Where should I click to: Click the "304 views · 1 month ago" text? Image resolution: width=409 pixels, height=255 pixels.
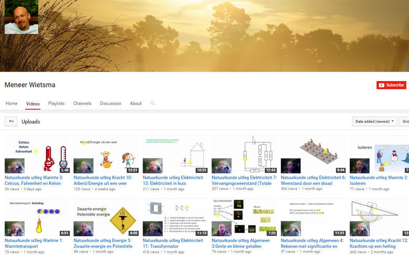(302, 189)
